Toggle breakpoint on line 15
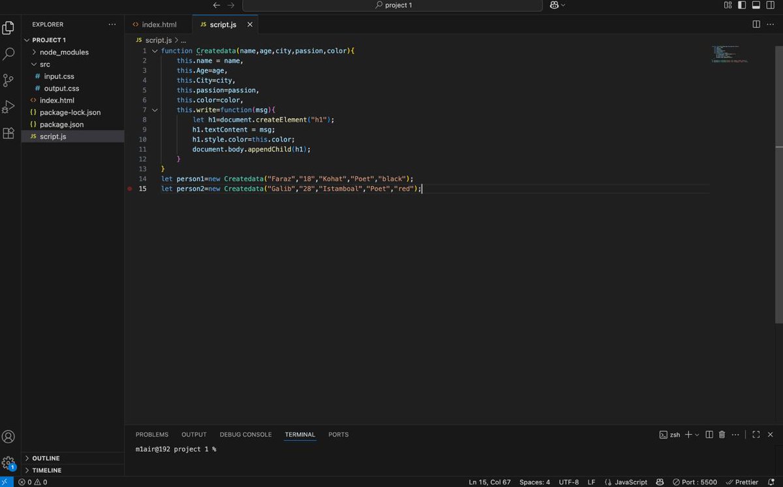The image size is (783, 487). click(x=130, y=189)
